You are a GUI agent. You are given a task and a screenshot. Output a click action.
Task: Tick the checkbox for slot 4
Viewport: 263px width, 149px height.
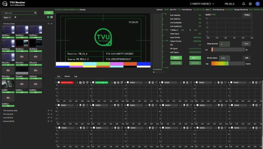(x=162, y=82)
